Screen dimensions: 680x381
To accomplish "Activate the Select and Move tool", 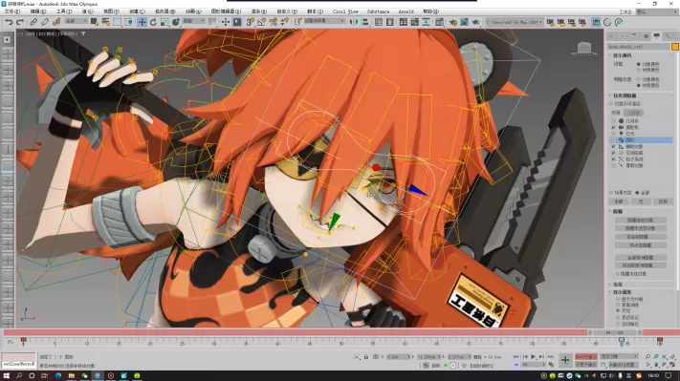I will pyautogui.click(x=142, y=22).
